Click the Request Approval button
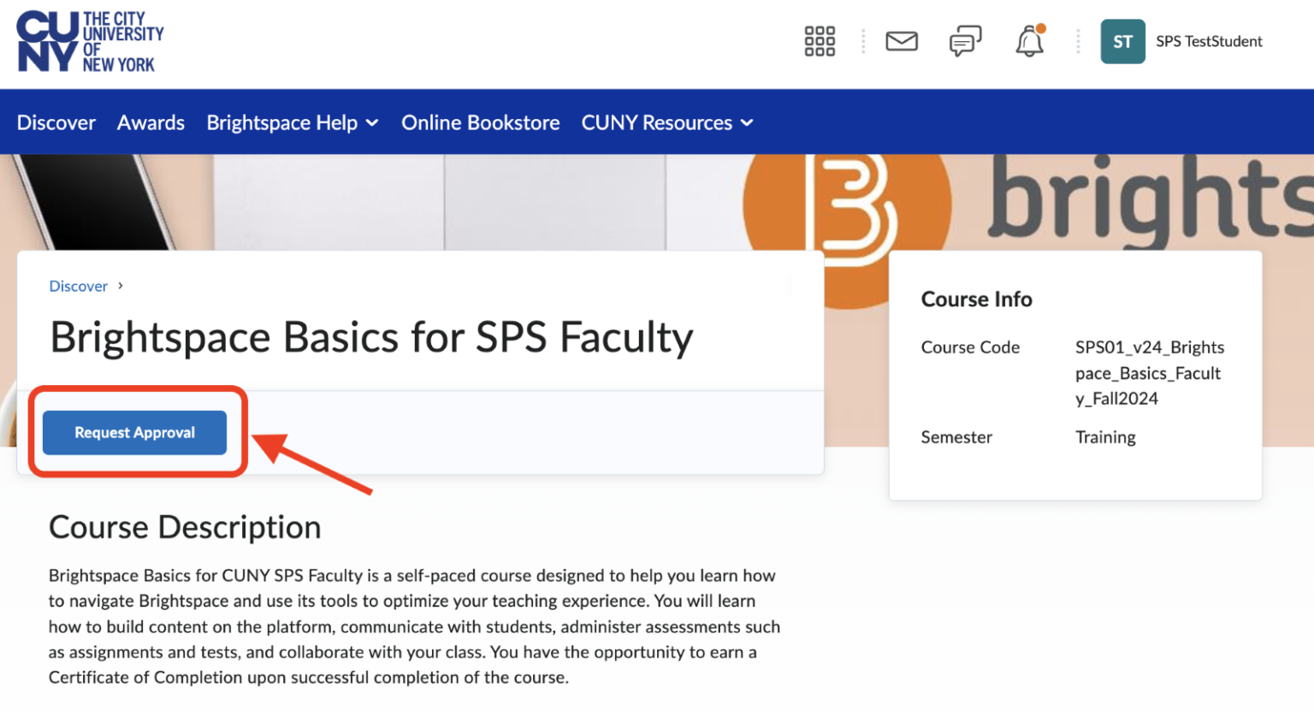The image size is (1314, 712). pyautogui.click(x=134, y=432)
